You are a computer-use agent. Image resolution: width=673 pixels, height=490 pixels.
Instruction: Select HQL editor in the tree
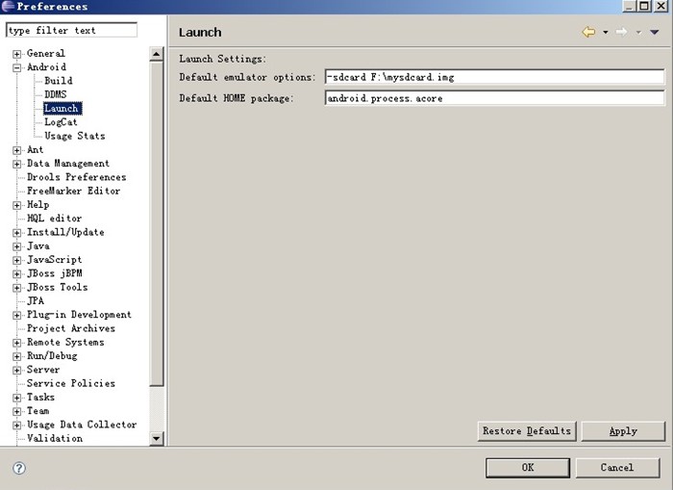(x=54, y=219)
